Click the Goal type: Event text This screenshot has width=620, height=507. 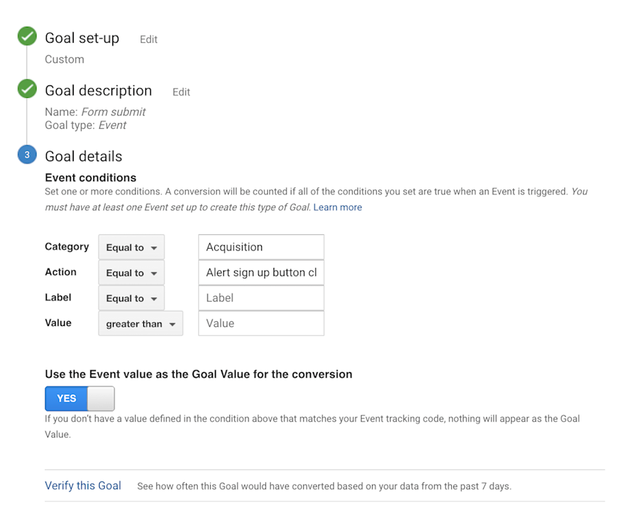point(85,125)
